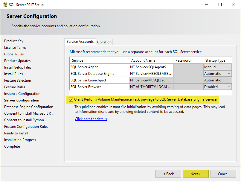This screenshot has height=182, width=241.
Task: Switch to the Collation tab
Action: [104, 42]
